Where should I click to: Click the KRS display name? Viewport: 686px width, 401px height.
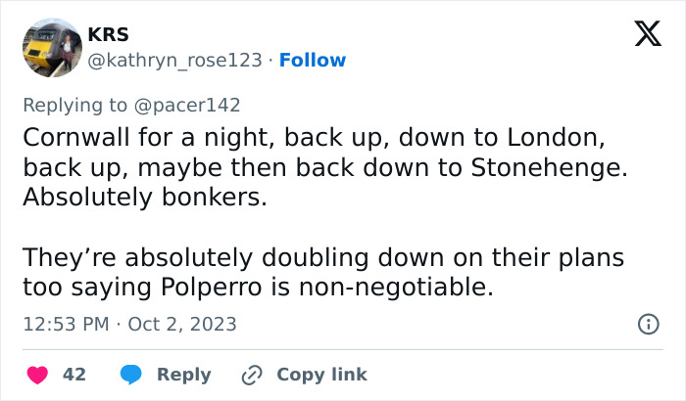[108, 34]
